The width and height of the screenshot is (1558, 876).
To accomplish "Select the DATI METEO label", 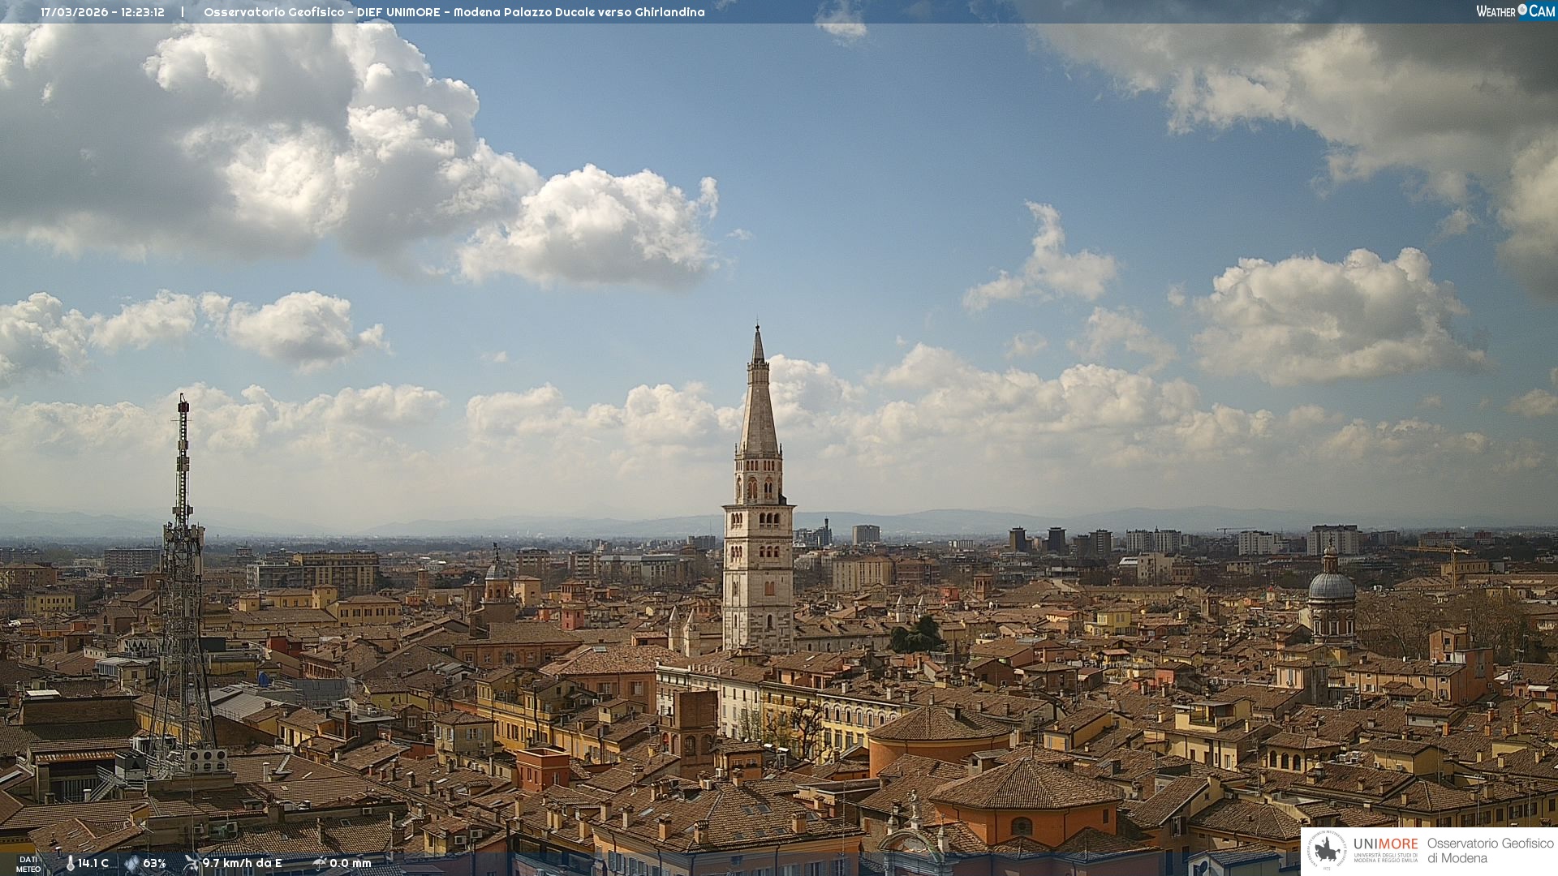I will 28,864.
